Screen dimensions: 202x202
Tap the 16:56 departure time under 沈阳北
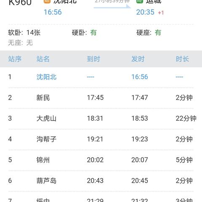tap(53, 12)
